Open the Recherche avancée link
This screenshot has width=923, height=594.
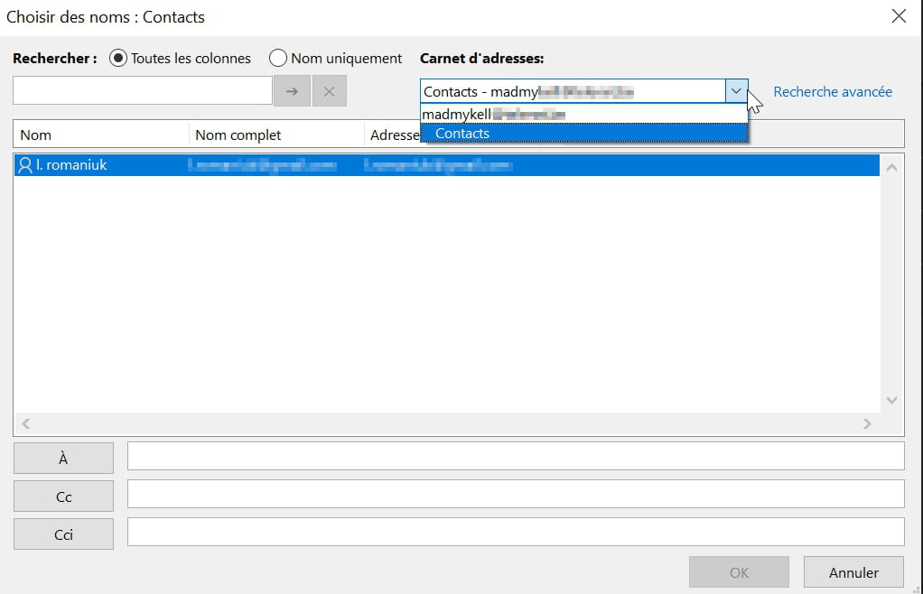(833, 91)
